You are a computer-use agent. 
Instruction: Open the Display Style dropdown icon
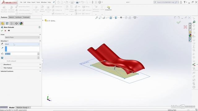(116, 18)
